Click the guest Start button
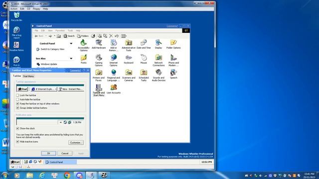 tap(15, 162)
